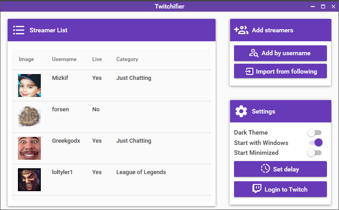The height and width of the screenshot is (210, 339).
Task: Click the Start Minimized label
Action: (256, 153)
